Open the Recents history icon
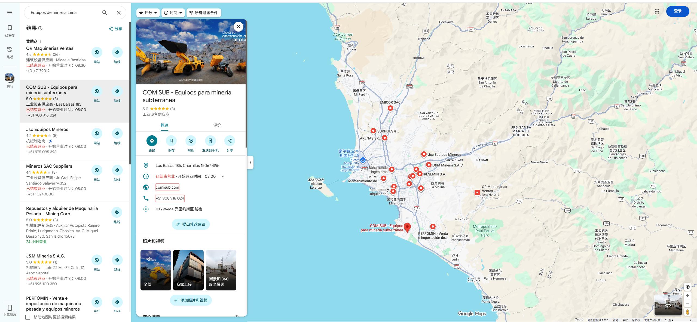 (x=10, y=50)
